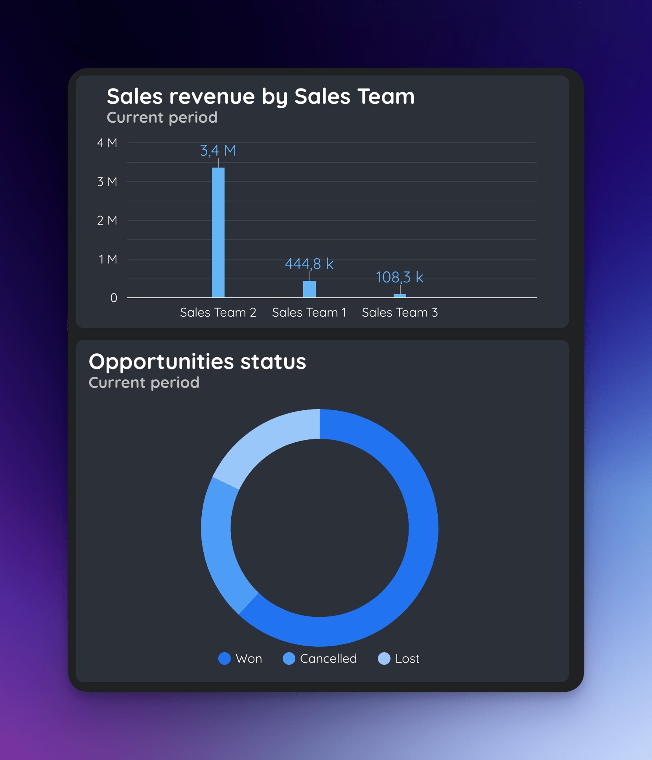Screen dimensions: 652x760
Task: Click the 4 M y-axis label
Action: [x=107, y=143]
